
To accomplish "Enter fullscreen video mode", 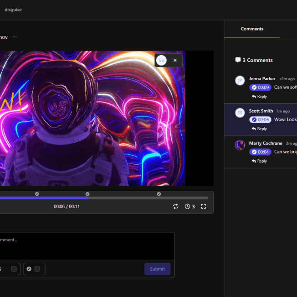I will tap(204, 206).
